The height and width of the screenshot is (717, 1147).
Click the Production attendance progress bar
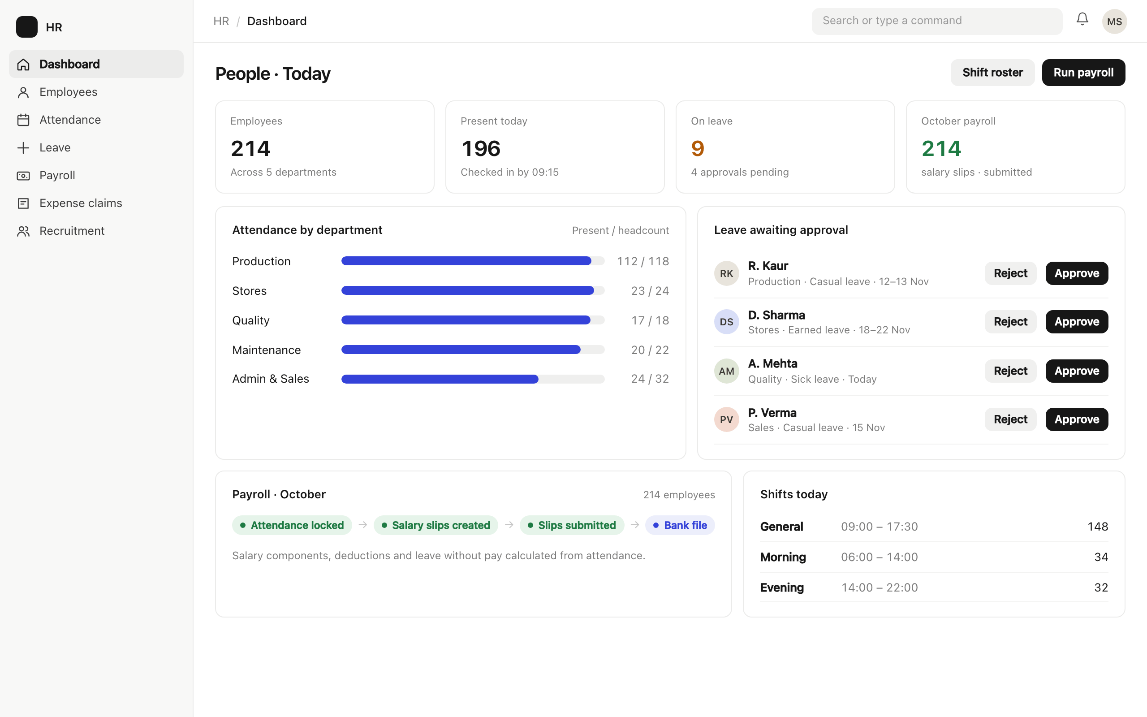(x=473, y=261)
